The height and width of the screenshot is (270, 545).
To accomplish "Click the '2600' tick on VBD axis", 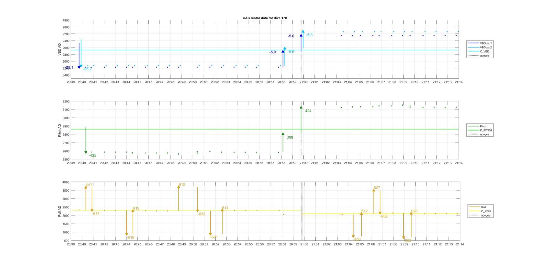I will (66, 48).
